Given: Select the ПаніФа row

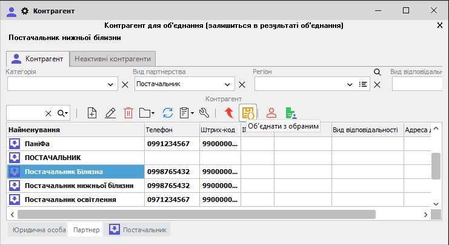Looking at the screenshot, I should (219, 144).
